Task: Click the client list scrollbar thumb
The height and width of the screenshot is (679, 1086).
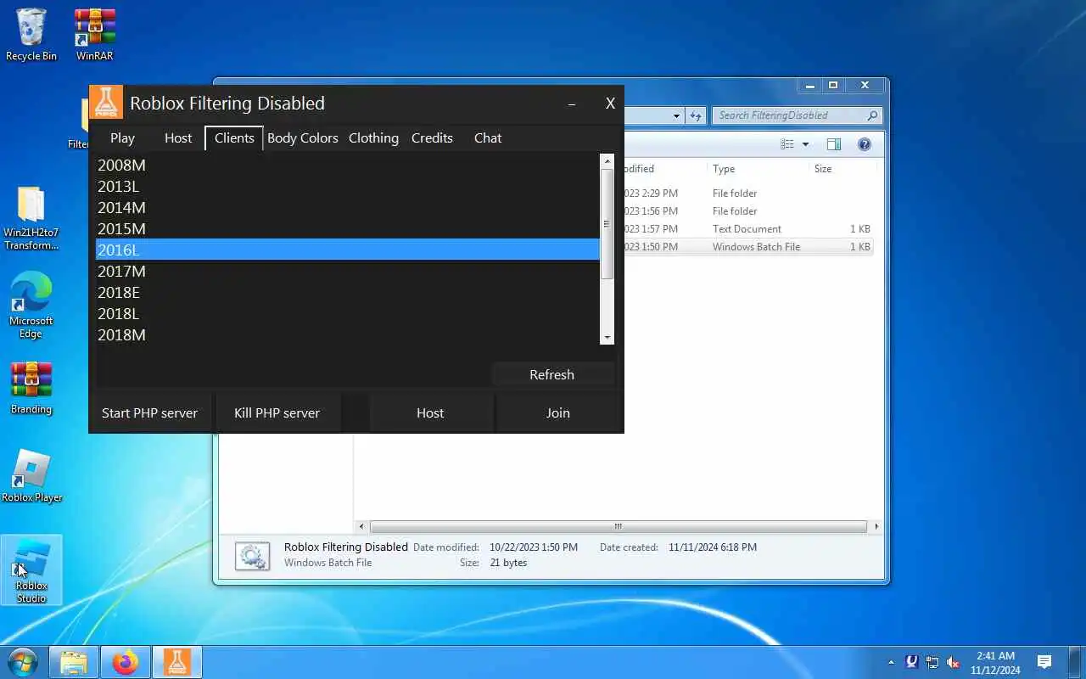Action: coord(607,224)
